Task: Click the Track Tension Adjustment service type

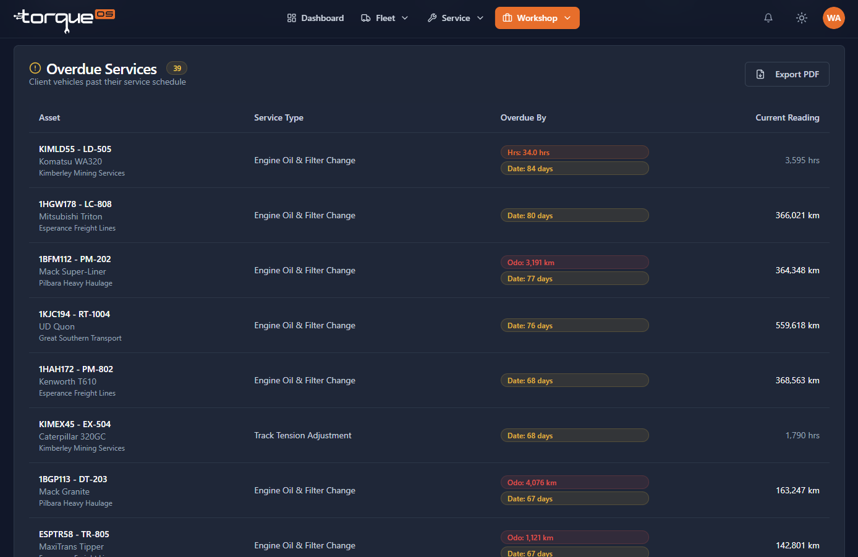Action: 303,435
